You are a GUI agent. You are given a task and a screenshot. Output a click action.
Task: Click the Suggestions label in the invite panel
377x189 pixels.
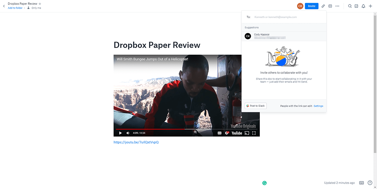point(252,27)
